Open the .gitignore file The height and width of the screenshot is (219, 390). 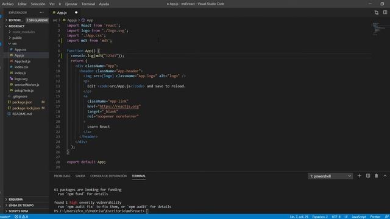(20, 96)
